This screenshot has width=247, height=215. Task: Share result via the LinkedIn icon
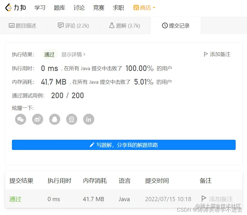tap(88, 119)
